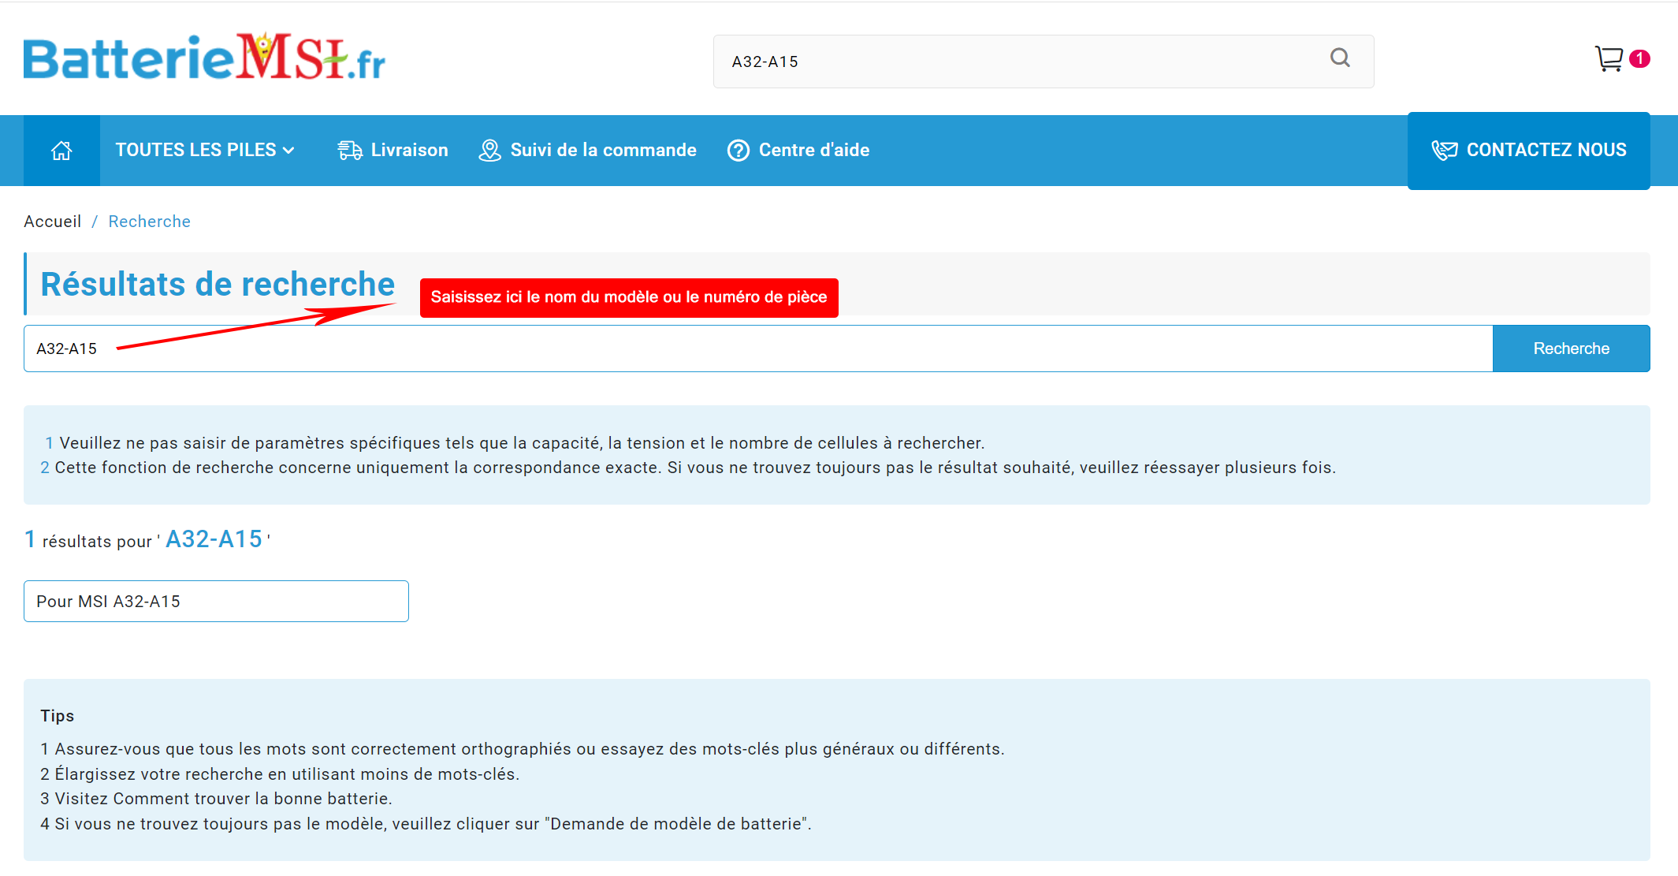Click tip about 'Demande de modèle de batterie'
The width and height of the screenshot is (1678, 876).
(426, 824)
